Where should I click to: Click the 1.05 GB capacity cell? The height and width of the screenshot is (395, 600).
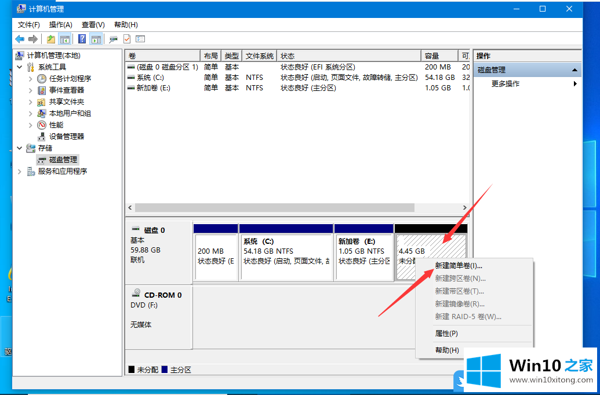coord(438,88)
